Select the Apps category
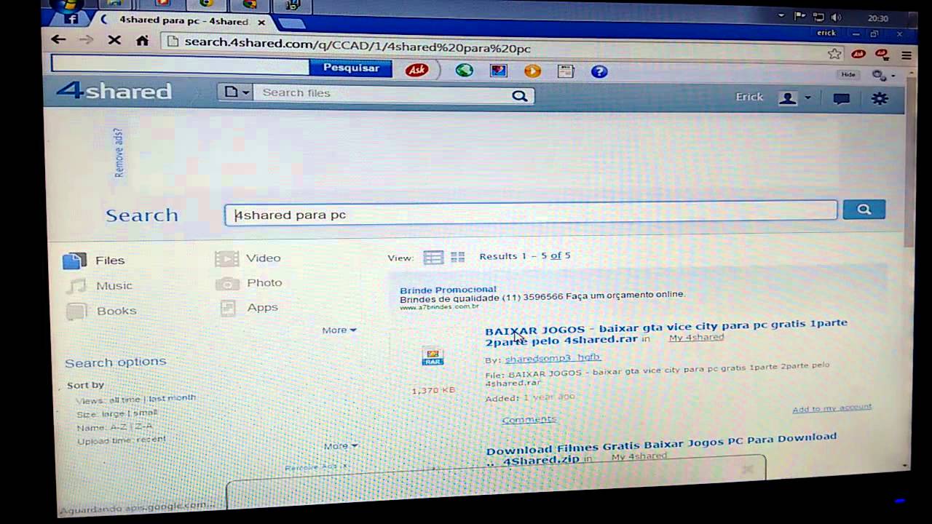Image resolution: width=932 pixels, height=524 pixels. click(x=249, y=308)
